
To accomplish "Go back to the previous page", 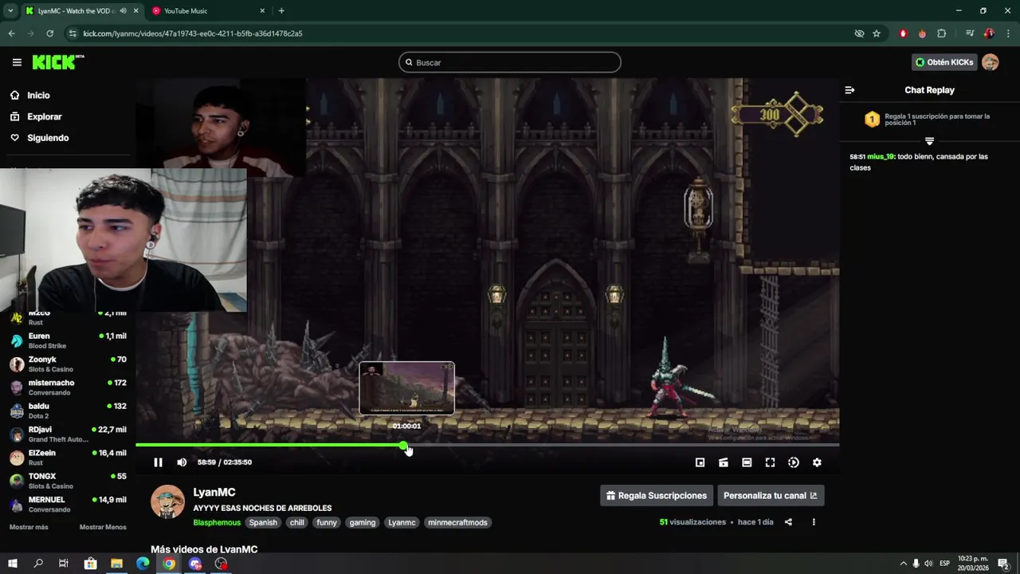I will point(11,33).
